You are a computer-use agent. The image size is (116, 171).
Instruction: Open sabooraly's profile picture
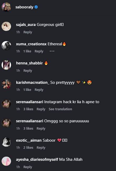(6, 7)
